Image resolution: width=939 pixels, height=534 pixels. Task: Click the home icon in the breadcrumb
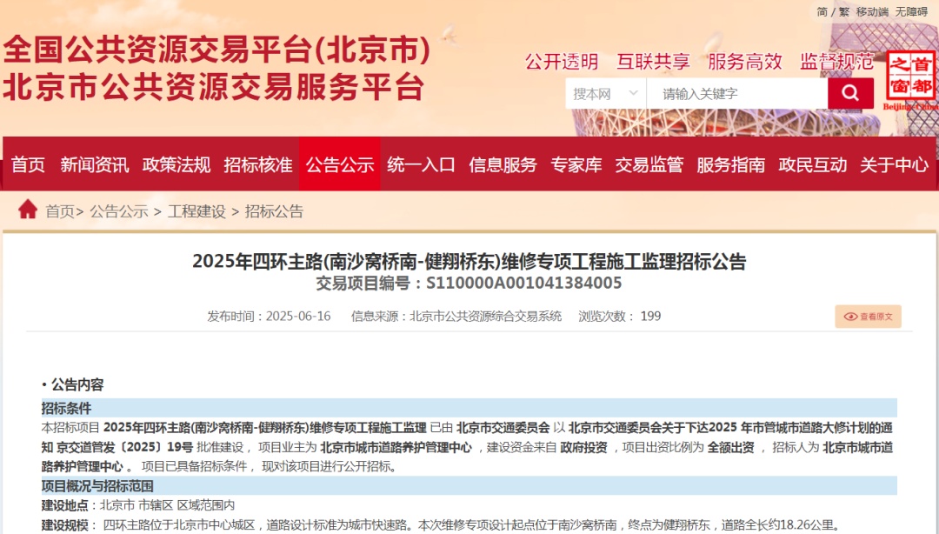pos(26,210)
